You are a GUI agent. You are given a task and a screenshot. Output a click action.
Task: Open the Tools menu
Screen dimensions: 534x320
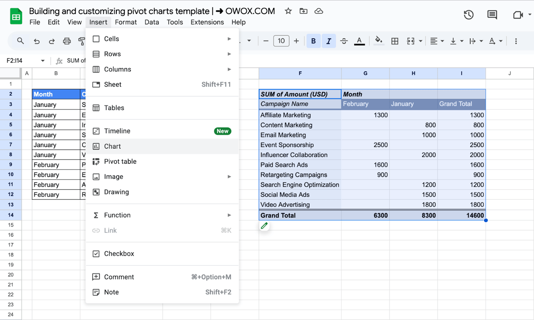point(175,22)
